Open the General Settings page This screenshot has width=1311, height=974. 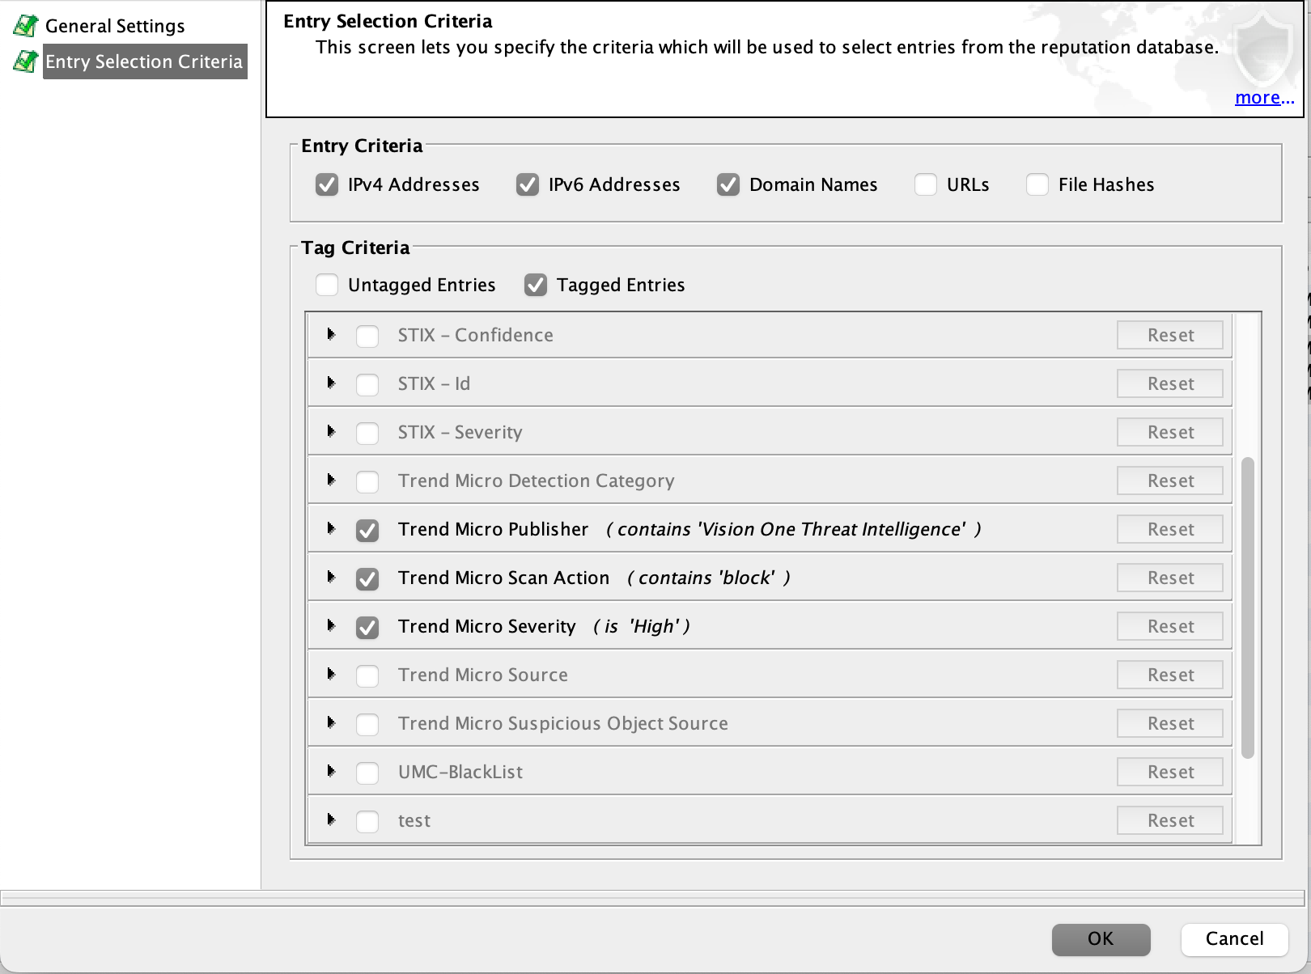pyautogui.click(x=115, y=26)
